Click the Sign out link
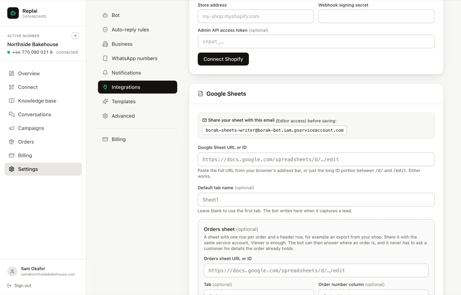 pos(19,285)
